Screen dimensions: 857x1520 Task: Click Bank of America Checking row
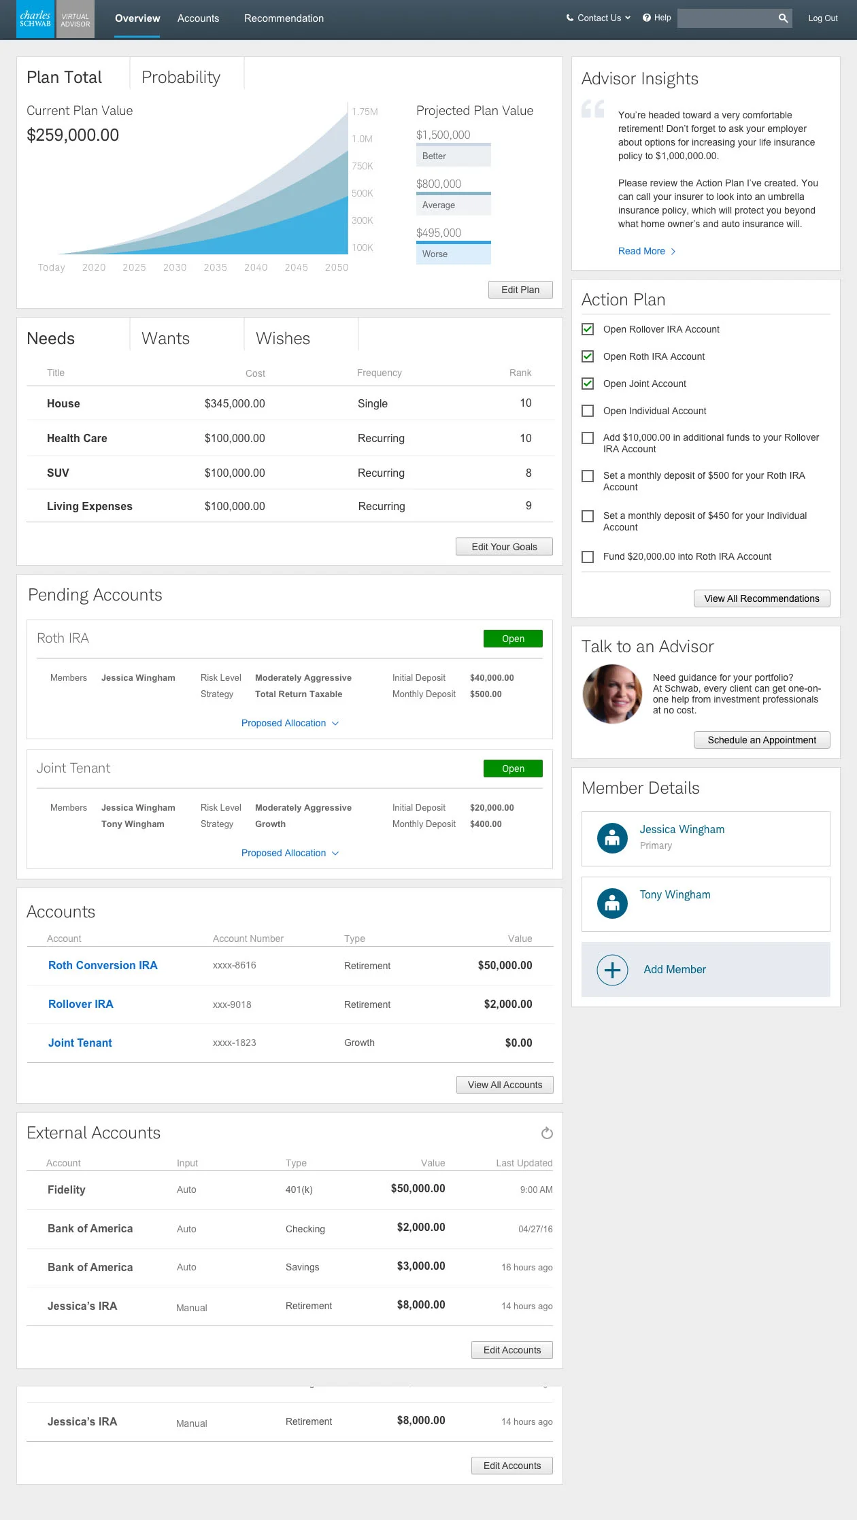pyautogui.click(x=290, y=1228)
